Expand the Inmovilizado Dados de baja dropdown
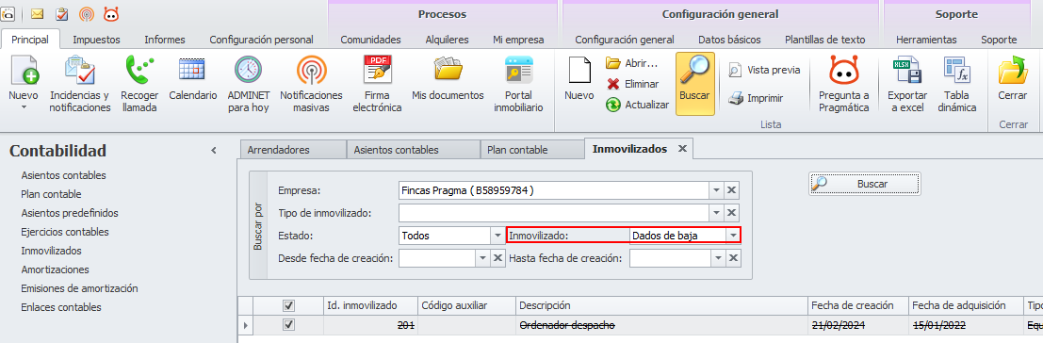 click(732, 236)
